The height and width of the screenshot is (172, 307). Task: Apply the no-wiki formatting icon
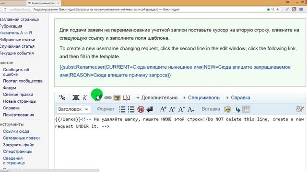pos(141,109)
